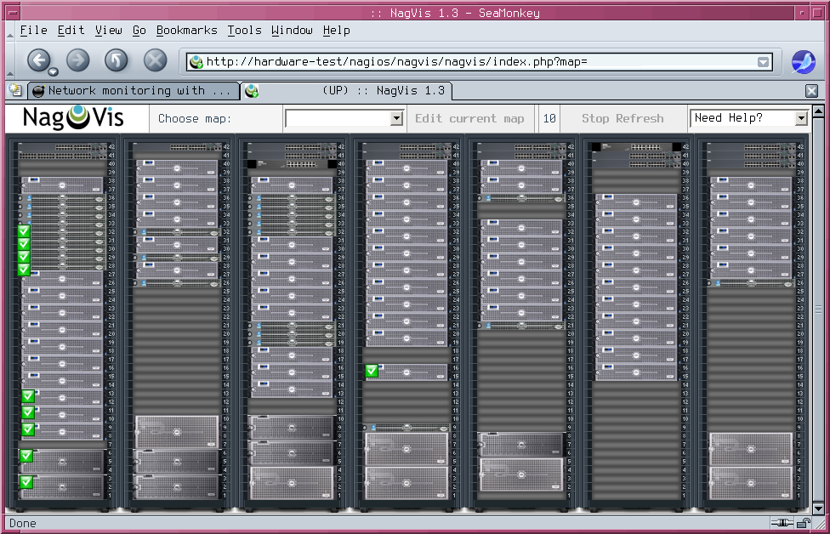Go back with the Back arrow button
The height and width of the screenshot is (534, 830).
tap(38, 60)
